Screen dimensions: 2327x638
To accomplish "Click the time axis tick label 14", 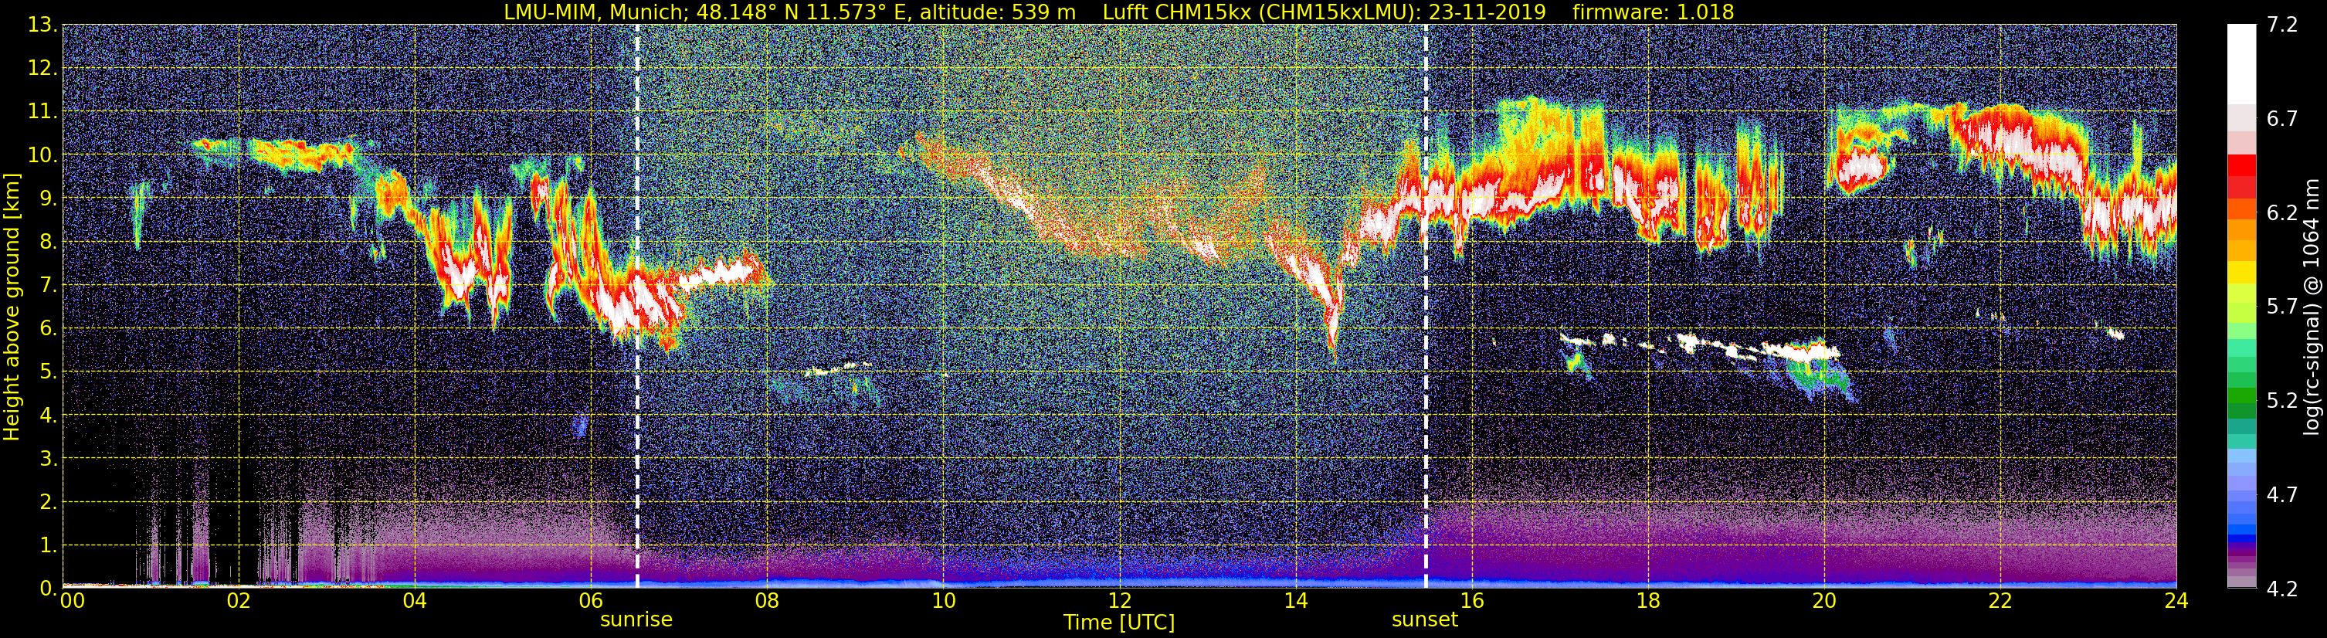I will [x=1295, y=601].
